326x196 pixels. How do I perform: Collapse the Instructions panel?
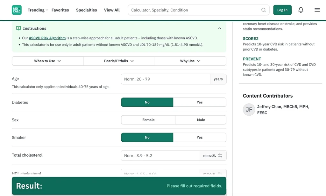coord(220,28)
